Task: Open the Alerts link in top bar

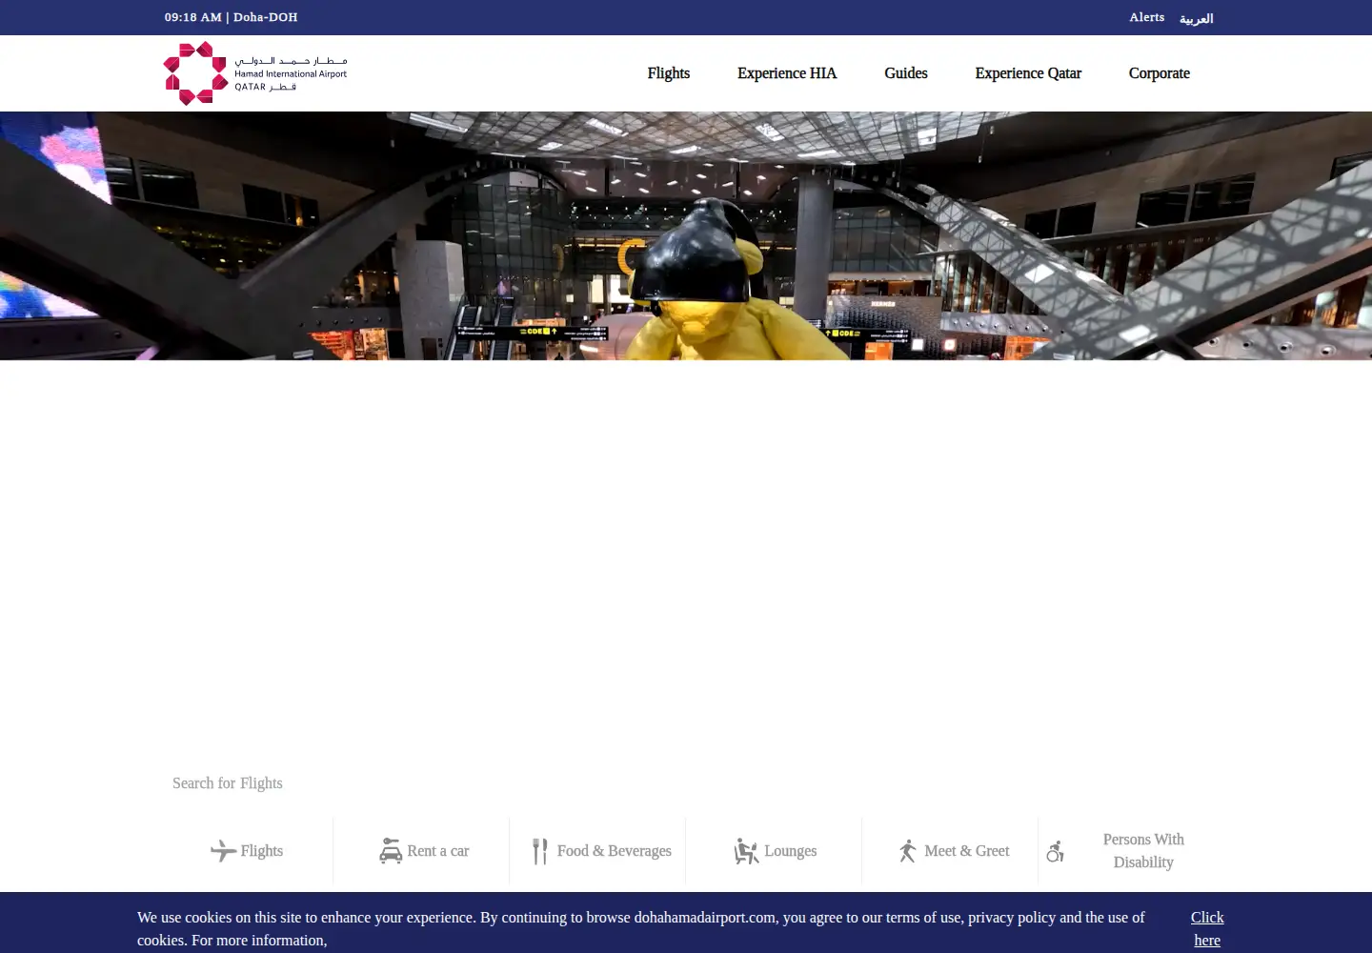Action: click(x=1147, y=17)
